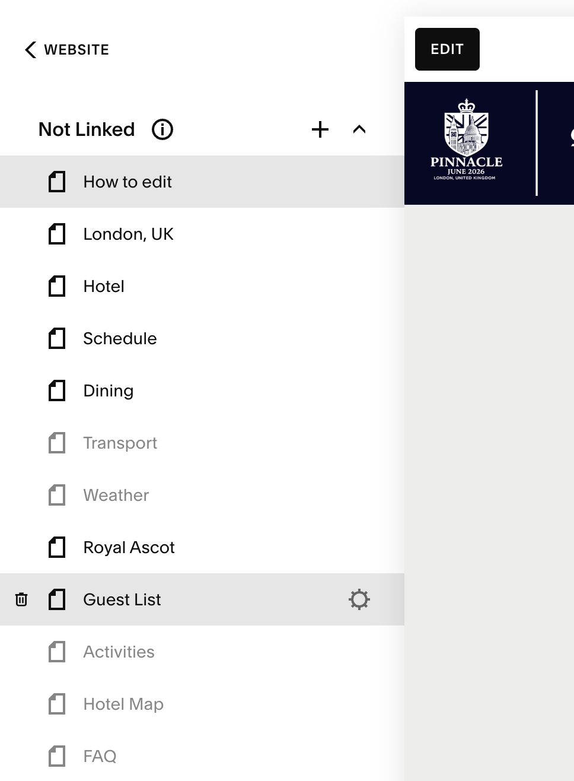Add a page with the plus icon
The width and height of the screenshot is (574, 781).
(x=320, y=129)
